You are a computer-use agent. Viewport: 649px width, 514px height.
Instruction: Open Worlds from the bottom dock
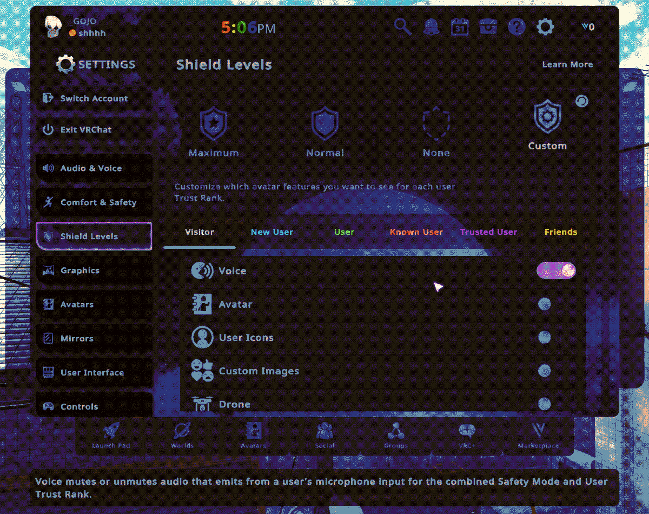182,434
